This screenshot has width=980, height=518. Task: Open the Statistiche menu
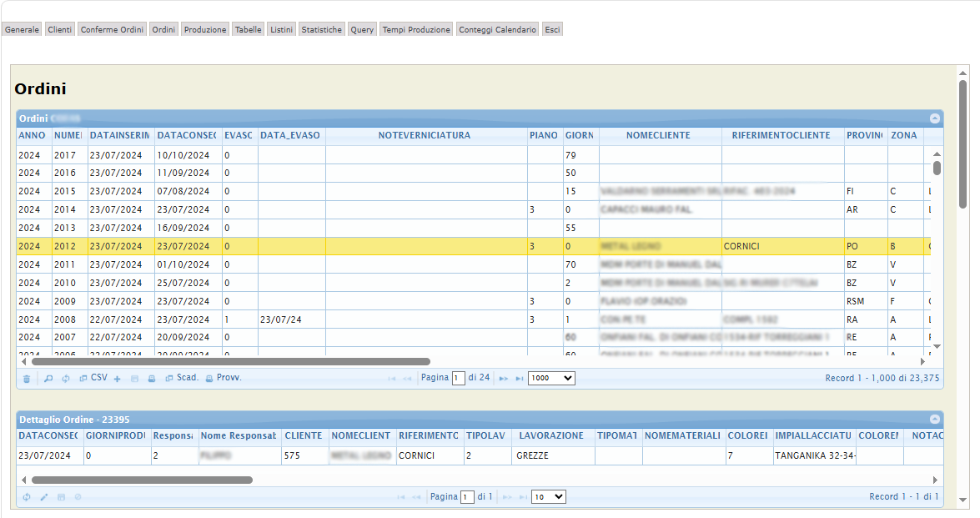pos(321,29)
